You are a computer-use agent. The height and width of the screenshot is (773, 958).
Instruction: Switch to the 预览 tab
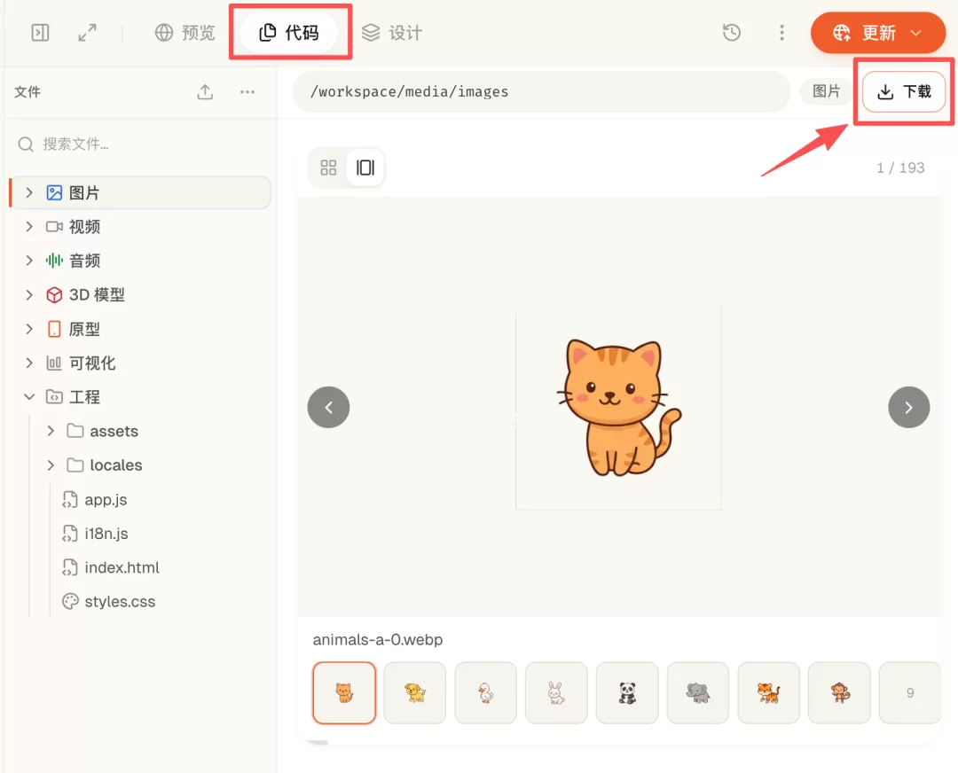coord(185,33)
